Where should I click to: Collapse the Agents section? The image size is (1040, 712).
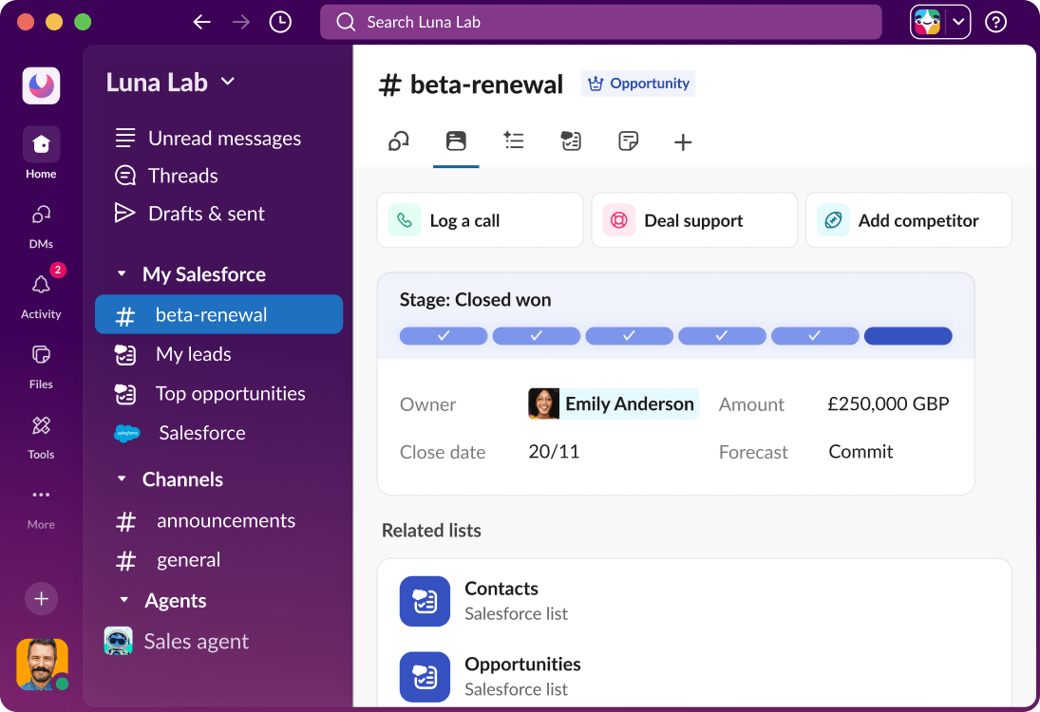pyautogui.click(x=123, y=600)
